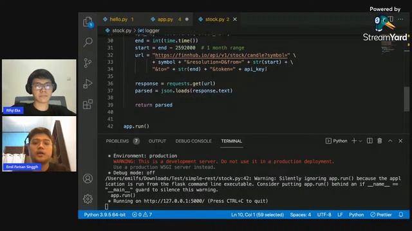Open editor More Actions ellipsis

click(x=400, y=19)
